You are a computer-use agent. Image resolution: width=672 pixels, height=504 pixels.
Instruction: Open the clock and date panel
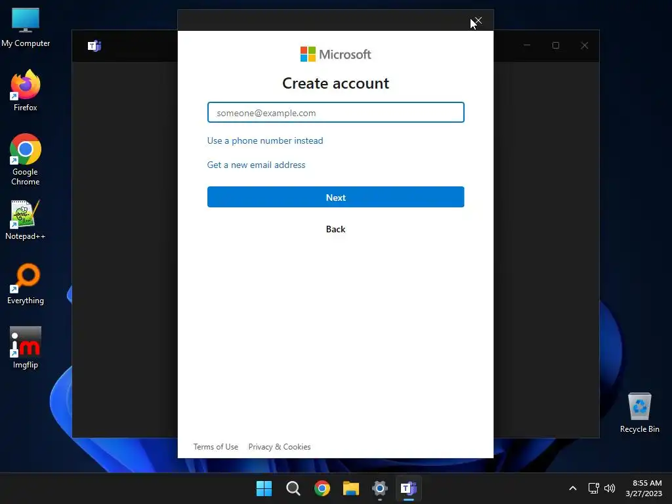pyautogui.click(x=644, y=488)
